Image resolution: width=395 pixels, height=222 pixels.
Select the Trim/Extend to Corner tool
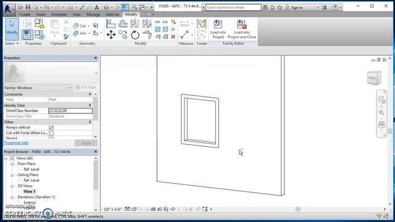[147, 35]
